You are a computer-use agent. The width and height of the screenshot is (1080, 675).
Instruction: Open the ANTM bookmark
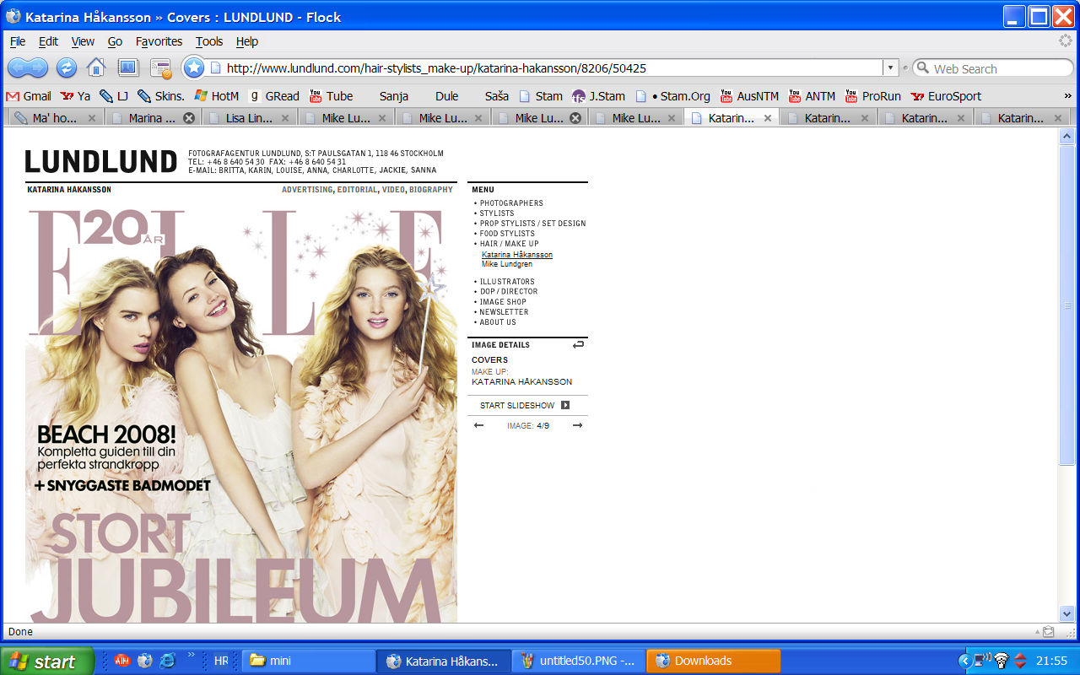[812, 96]
